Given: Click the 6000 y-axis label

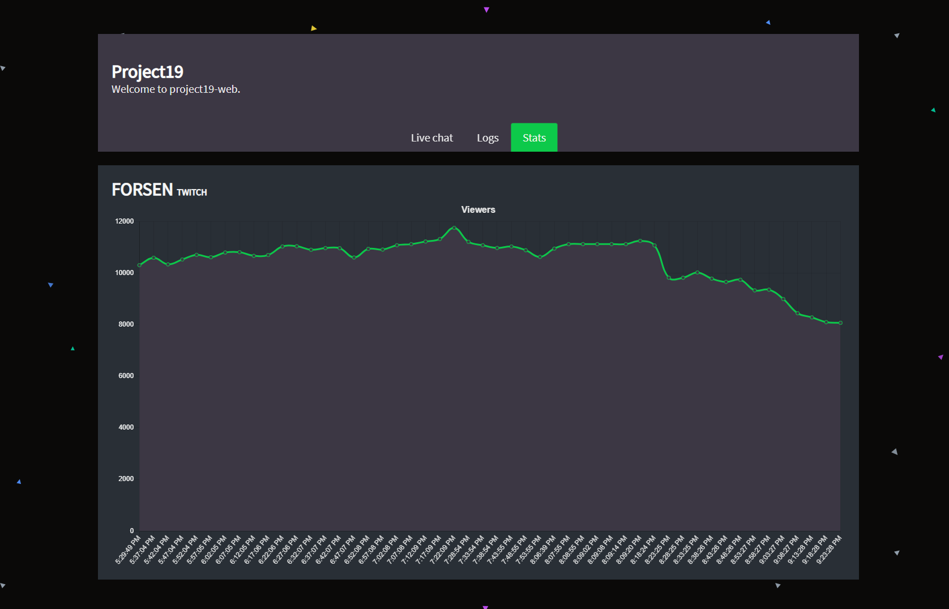Looking at the screenshot, I should tap(126, 376).
